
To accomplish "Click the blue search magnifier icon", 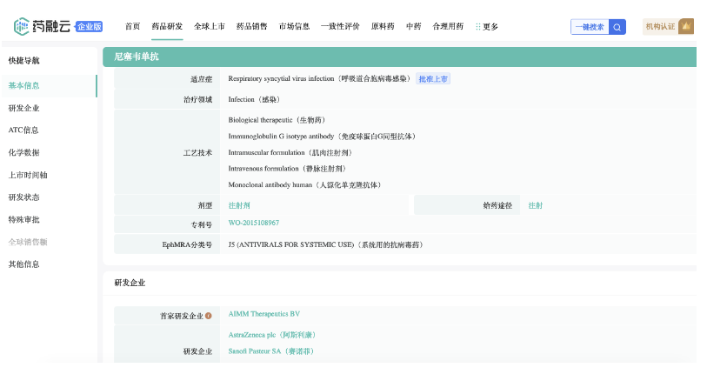I will [x=617, y=27].
